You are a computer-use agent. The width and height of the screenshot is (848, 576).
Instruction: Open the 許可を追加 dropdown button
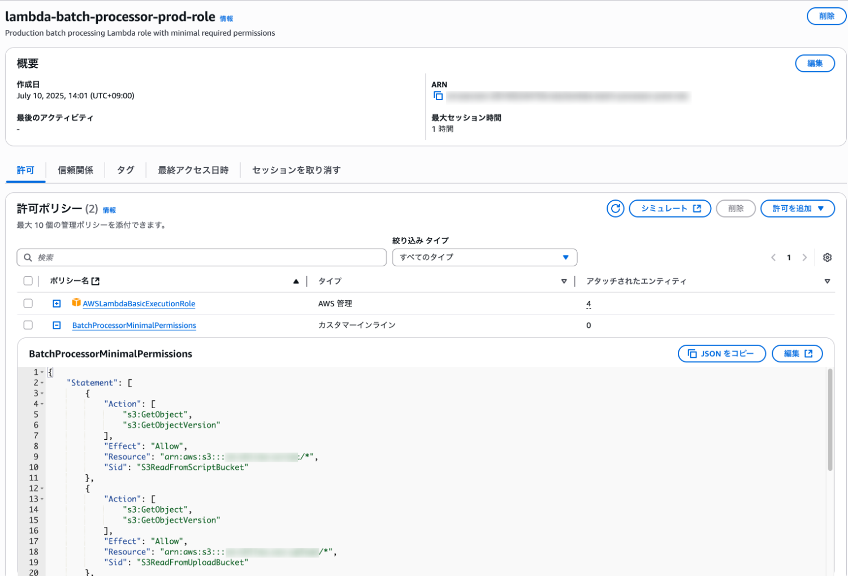click(x=798, y=209)
